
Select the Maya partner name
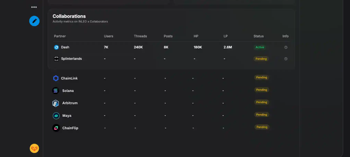(67, 116)
